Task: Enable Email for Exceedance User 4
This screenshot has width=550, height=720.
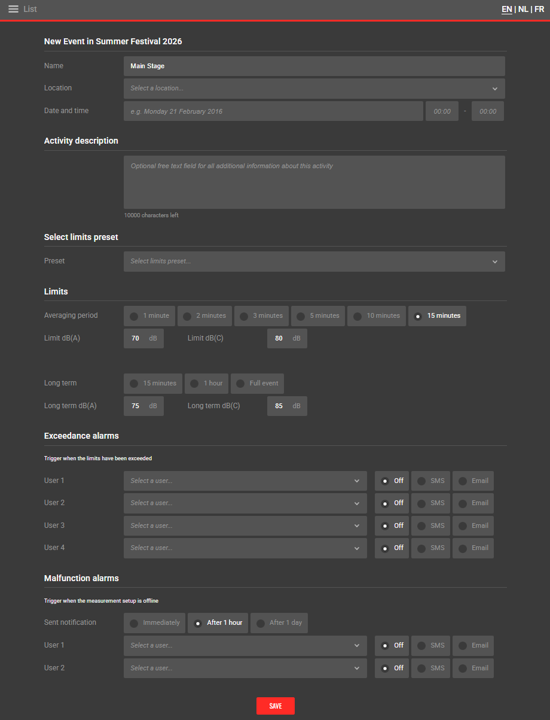Action: point(473,548)
